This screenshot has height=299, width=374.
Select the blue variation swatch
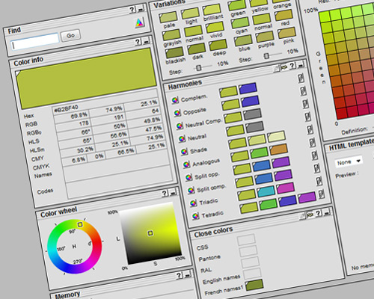pyautogui.click(x=243, y=40)
